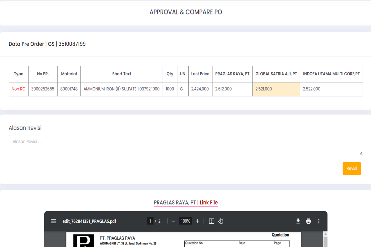Image resolution: width=371 pixels, height=247 pixels.
Task: Select the highlighted GLOBAL SATRIA AJI price cell
Action: click(x=276, y=89)
